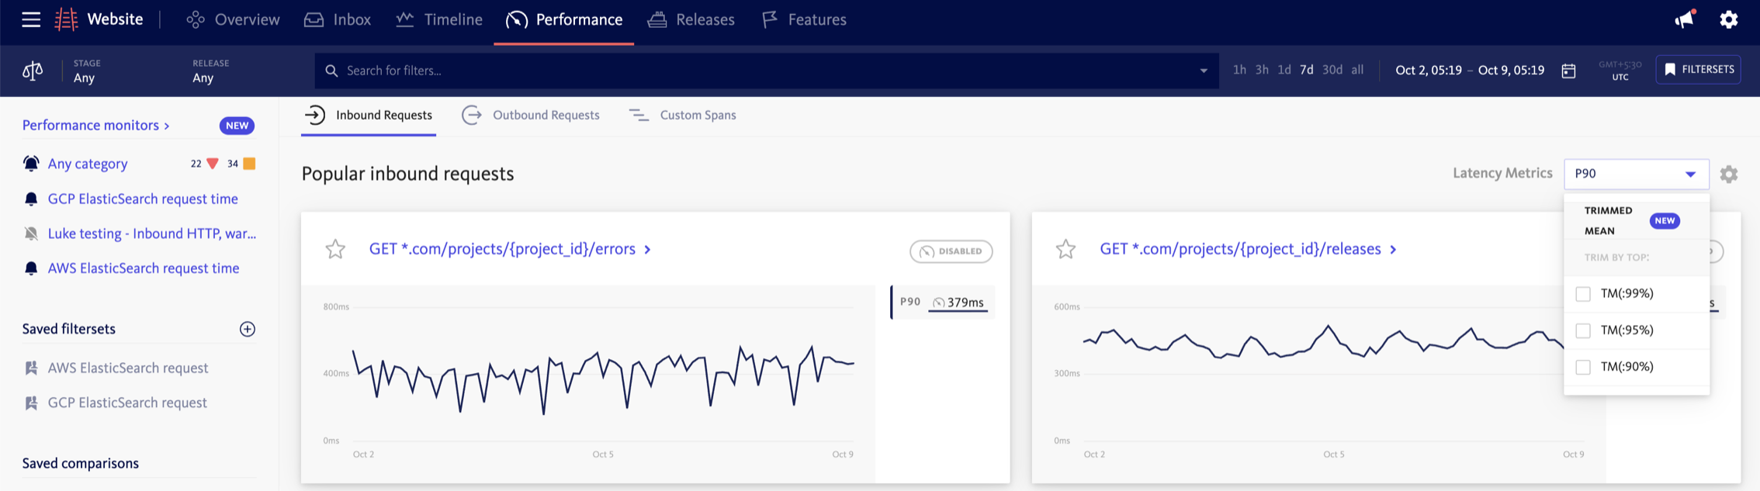Select the 1h time range
The image size is (1760, 491).
(x=1239, y=70)
